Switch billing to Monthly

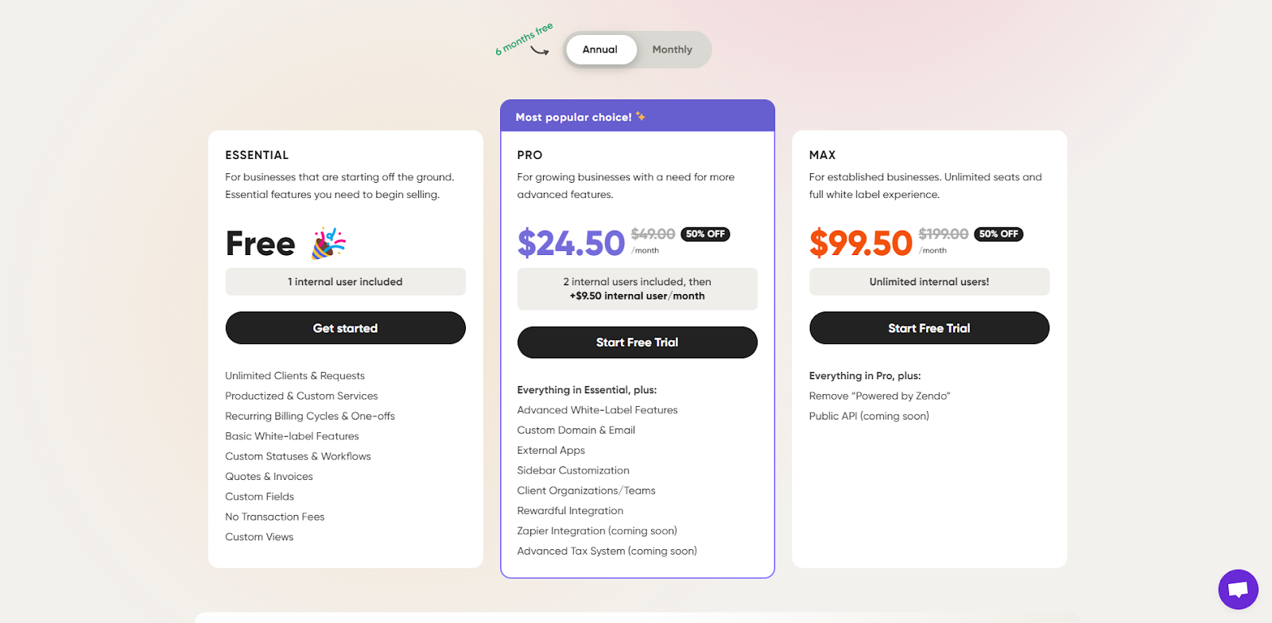click(672, 49)
